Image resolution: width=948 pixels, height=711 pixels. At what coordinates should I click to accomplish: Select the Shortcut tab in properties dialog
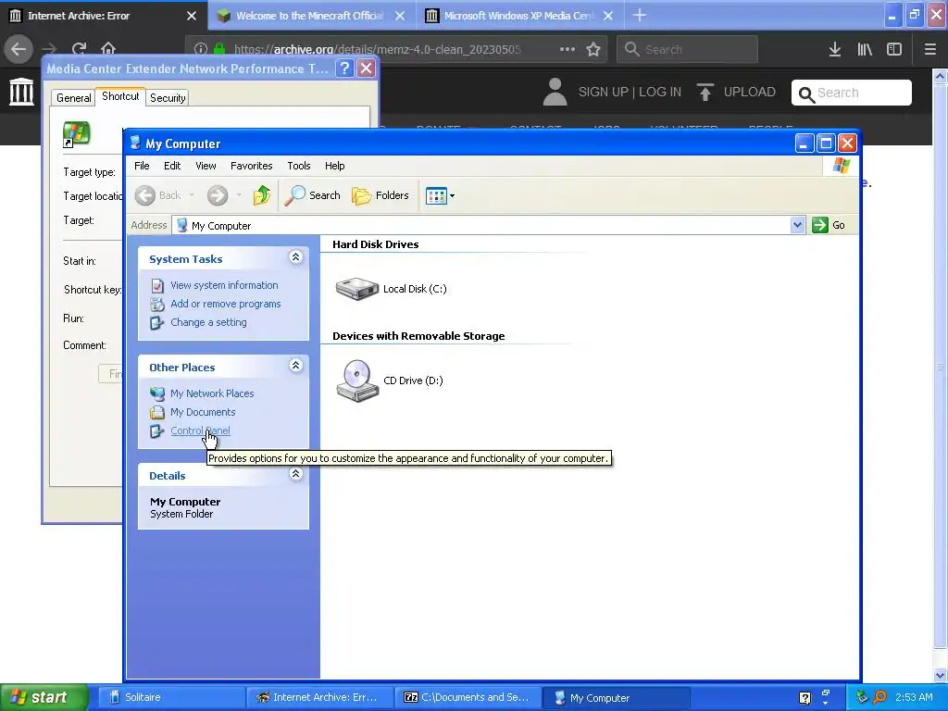click(120, 96)
